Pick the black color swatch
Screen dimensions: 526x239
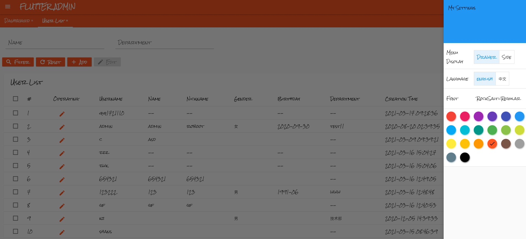tap(465, 157)
